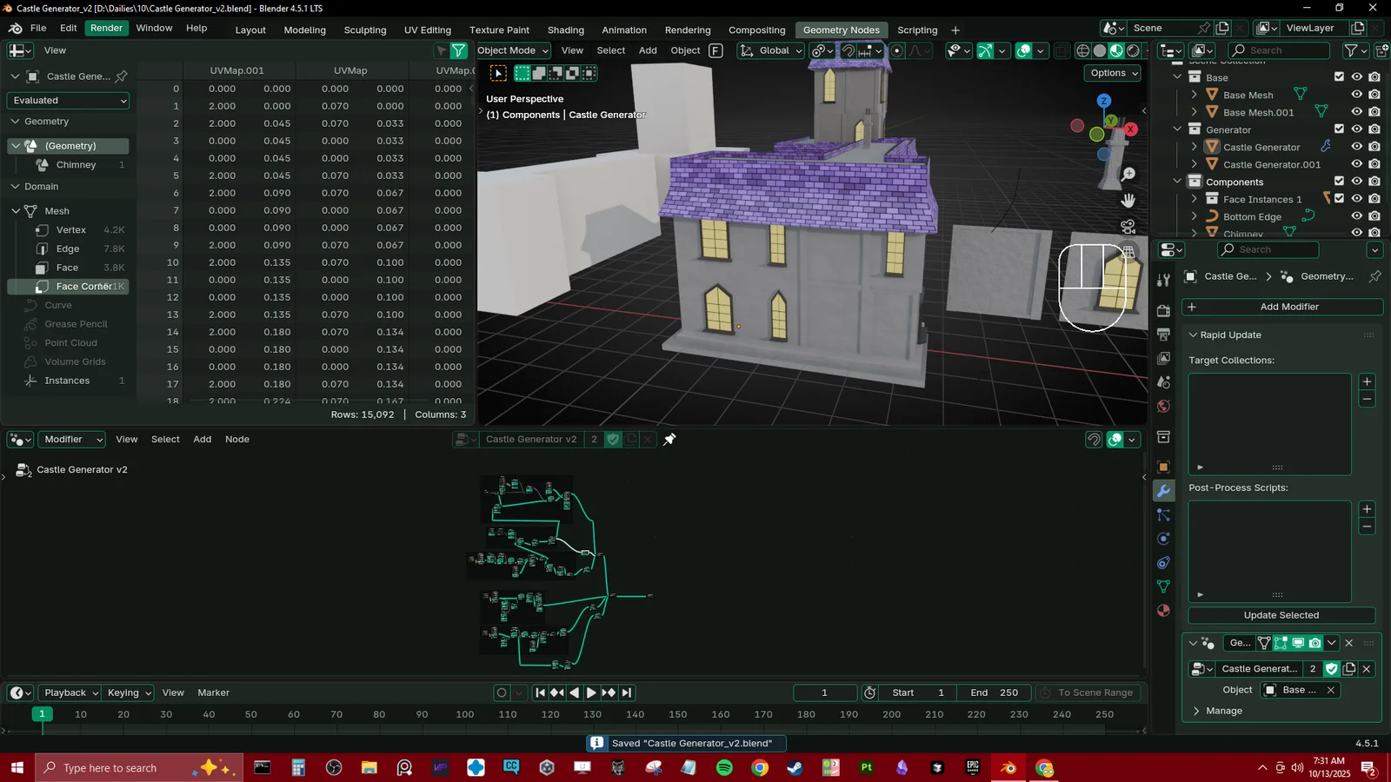The width and height of the screenshot is (1391, 782).
Task: Hide Castle Generator object in the outliner
Action: point(1356,147)
